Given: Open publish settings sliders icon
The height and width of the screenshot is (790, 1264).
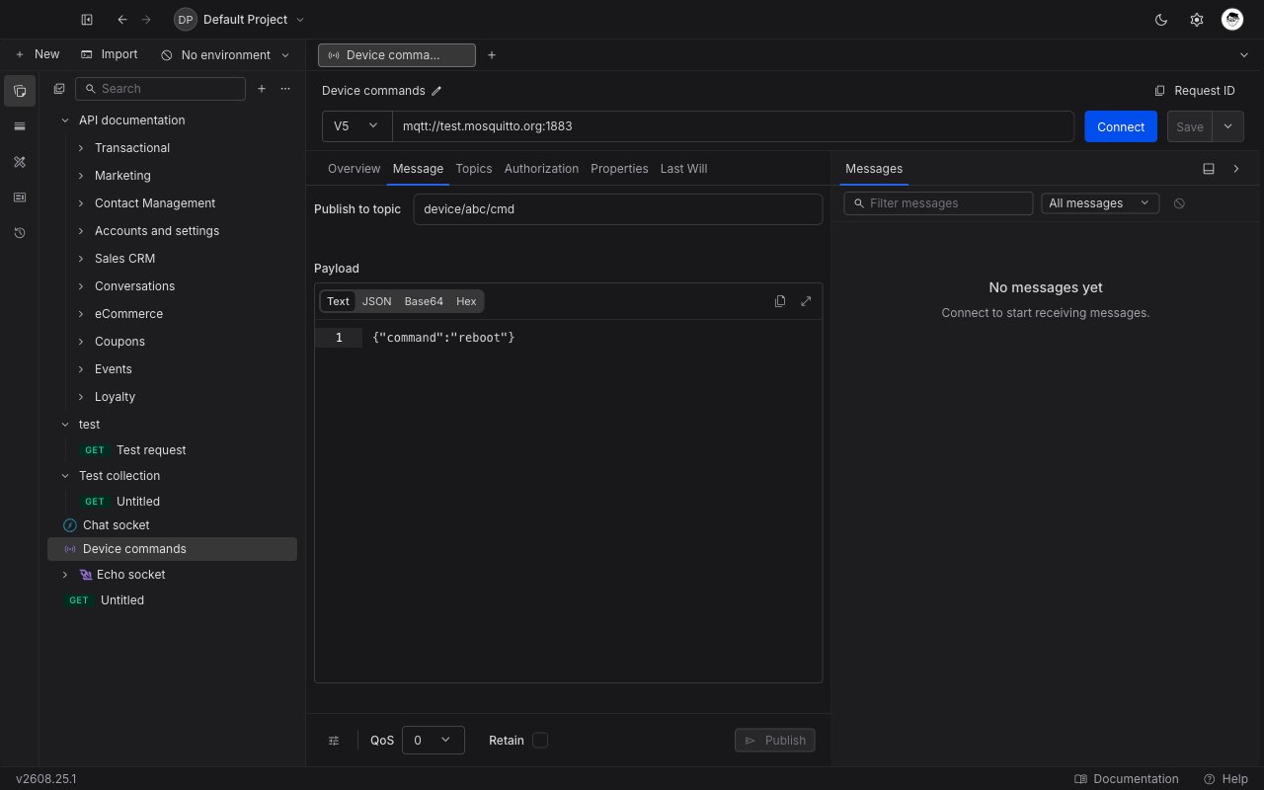Looking at the screenshot, I should coord(334,741).
